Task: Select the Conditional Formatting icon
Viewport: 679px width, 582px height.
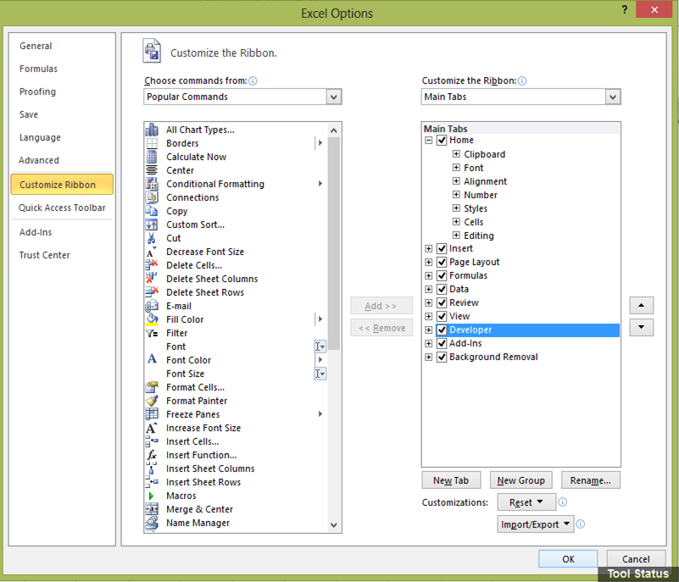Action: click(x=152, y=184)
